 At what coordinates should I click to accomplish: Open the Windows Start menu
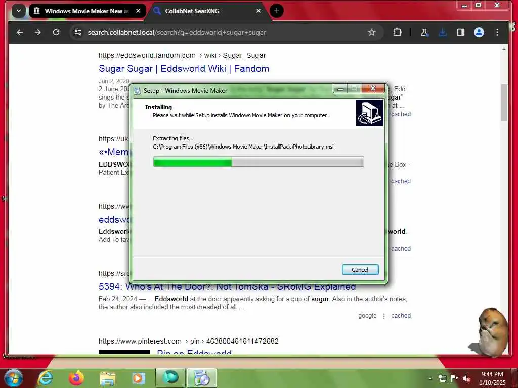14,378
